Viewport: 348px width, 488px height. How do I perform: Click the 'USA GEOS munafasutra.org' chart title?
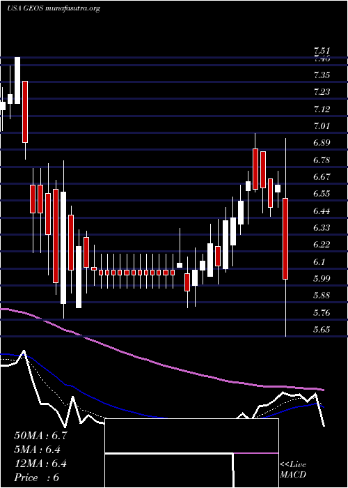click(54, 8)
